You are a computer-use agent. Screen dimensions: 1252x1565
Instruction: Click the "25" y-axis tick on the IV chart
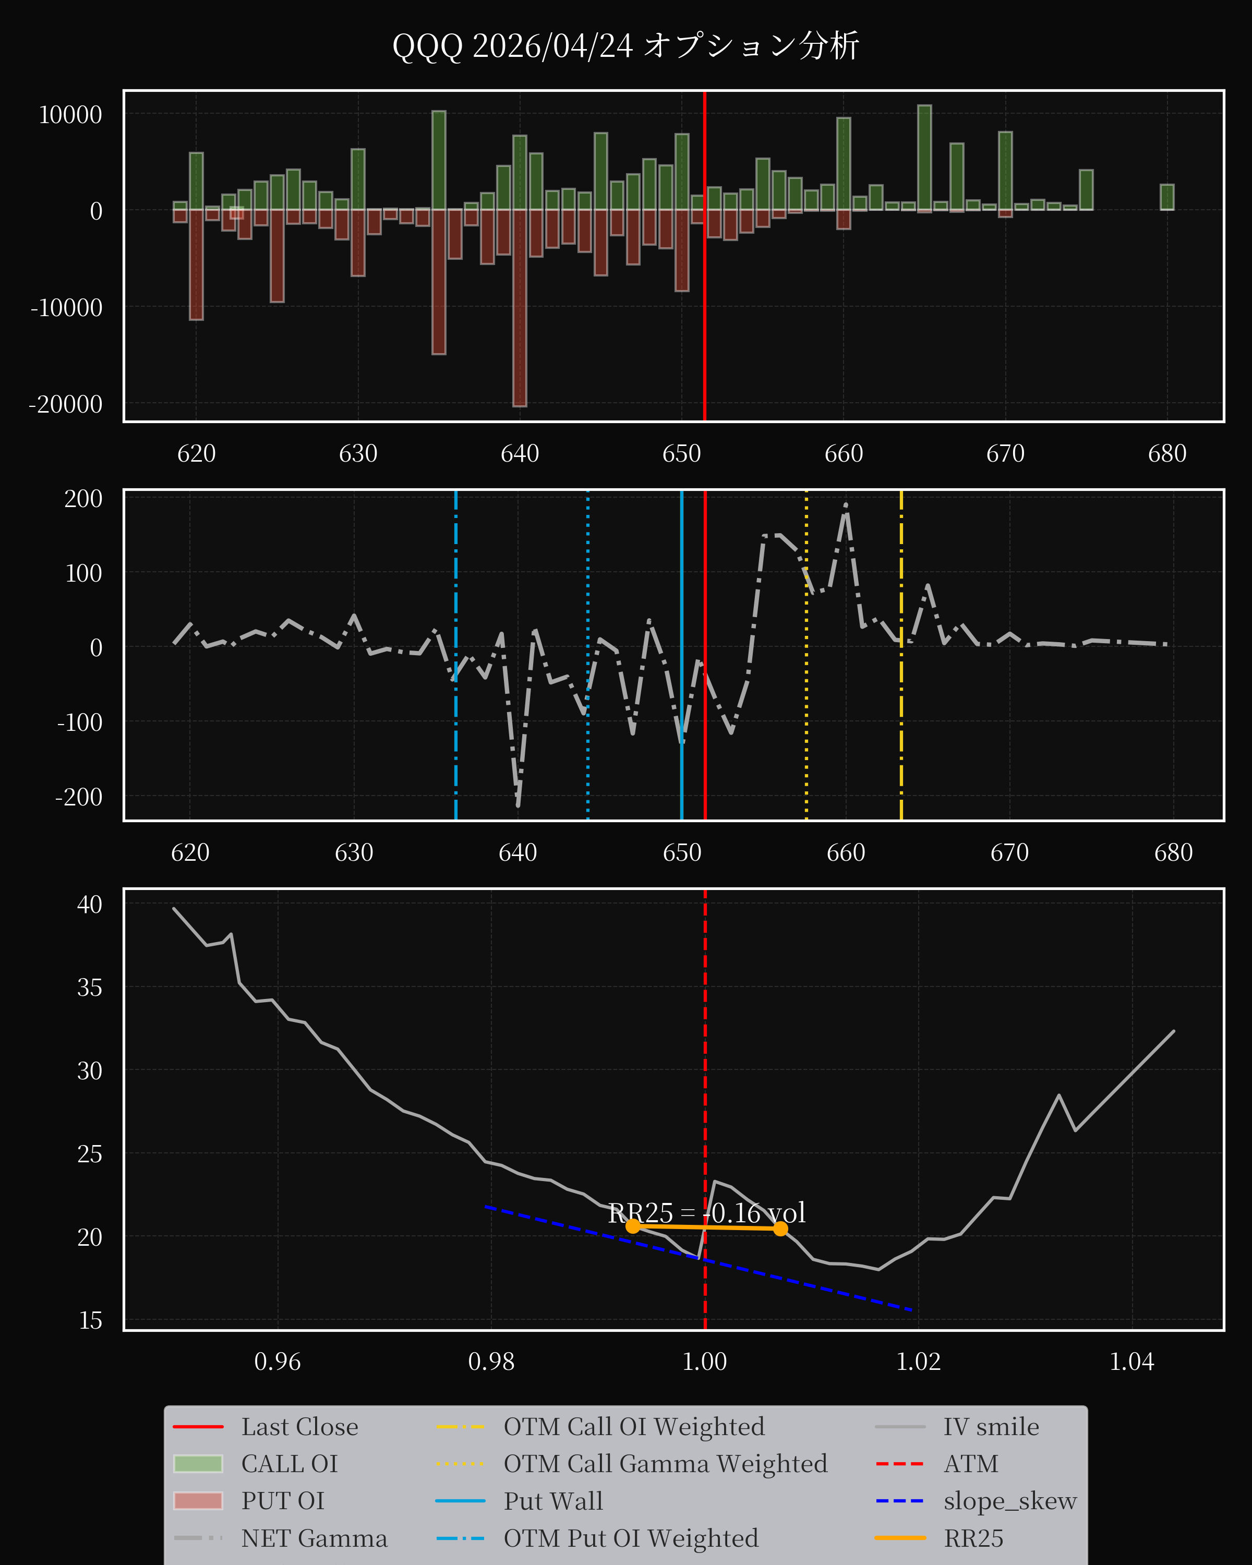coord(90,1154)
